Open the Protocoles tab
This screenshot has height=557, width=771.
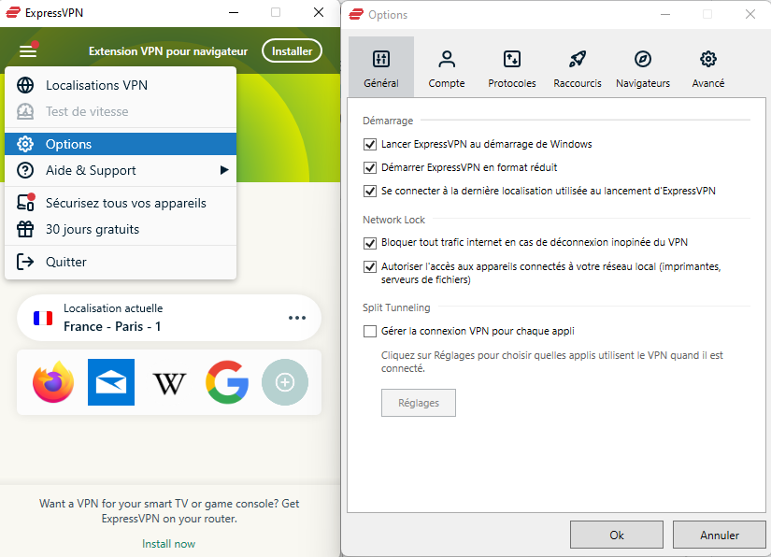[x=512, y=67]
